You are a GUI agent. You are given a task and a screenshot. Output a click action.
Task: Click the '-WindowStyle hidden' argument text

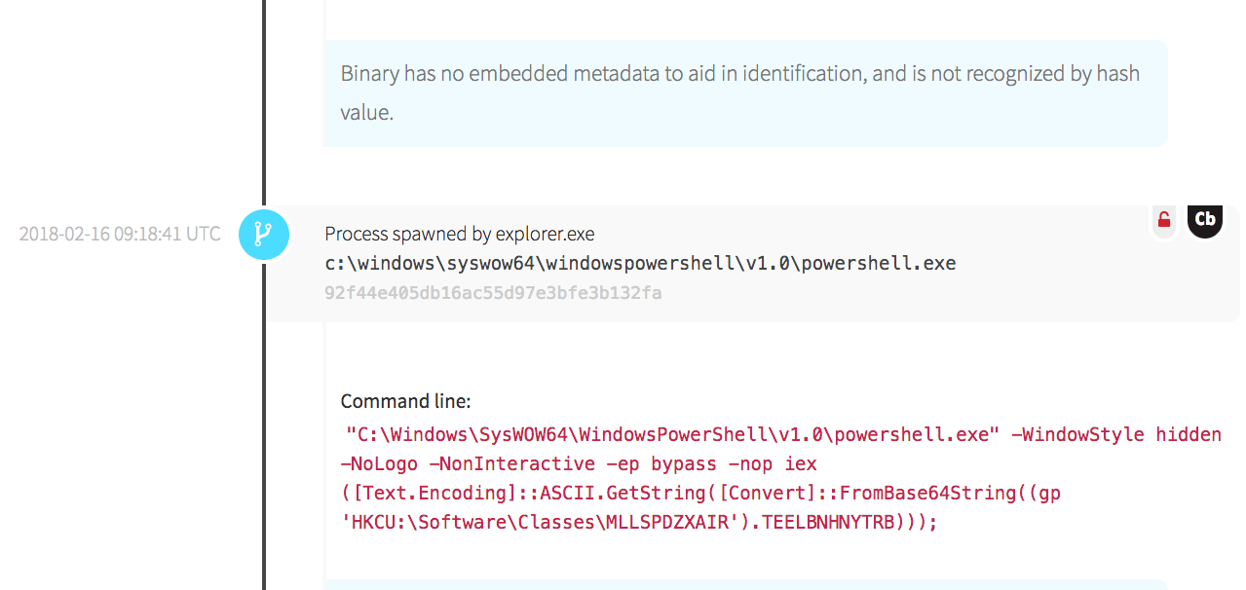tap(1116, 434)
